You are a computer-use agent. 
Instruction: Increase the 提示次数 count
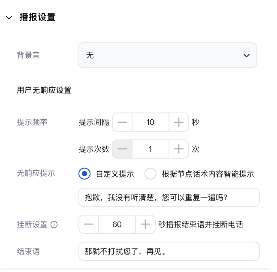tap(179, 149)
